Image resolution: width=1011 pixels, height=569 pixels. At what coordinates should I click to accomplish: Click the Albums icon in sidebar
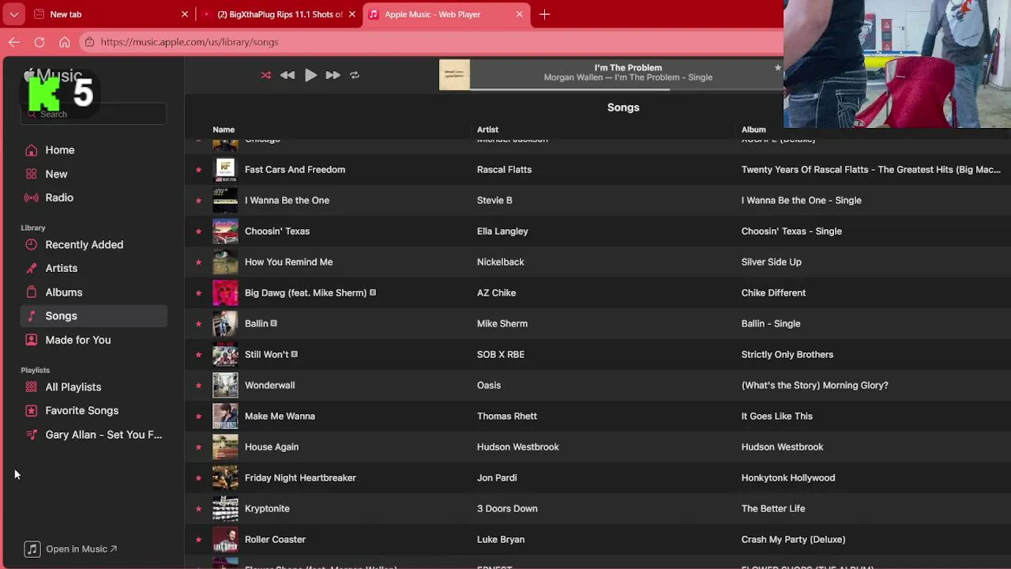pyautogui.click(x=31, y=292)
